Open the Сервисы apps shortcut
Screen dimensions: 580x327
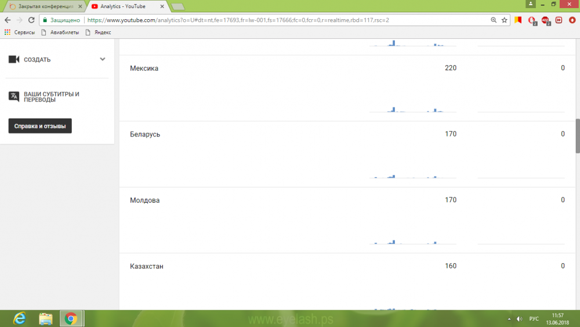pyautogui.click(x=20, y=33)
